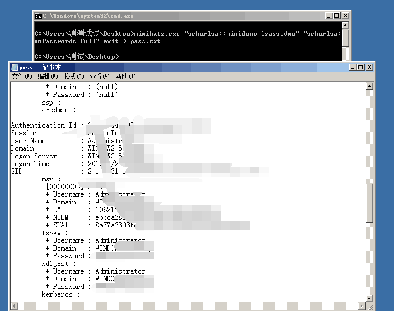Click the Username line under msv
394x311 pixels.
click(95, 194)
